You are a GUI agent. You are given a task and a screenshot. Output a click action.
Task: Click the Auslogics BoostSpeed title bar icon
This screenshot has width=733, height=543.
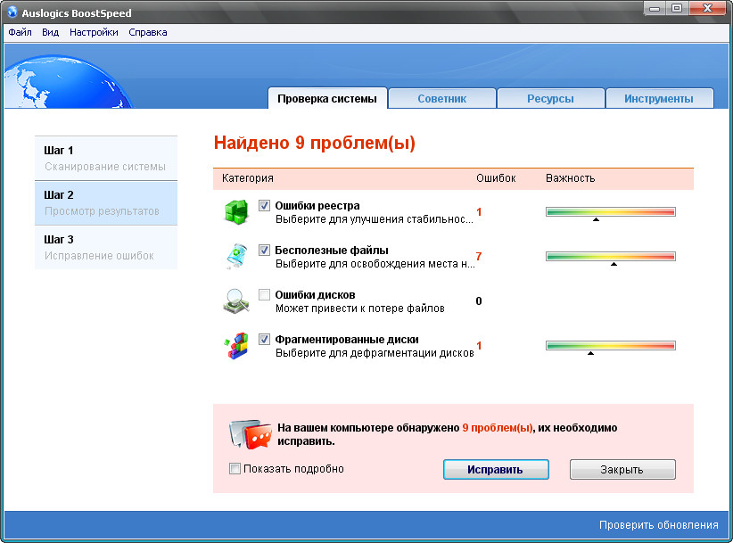pyautogui.click(x=12, y=12)
